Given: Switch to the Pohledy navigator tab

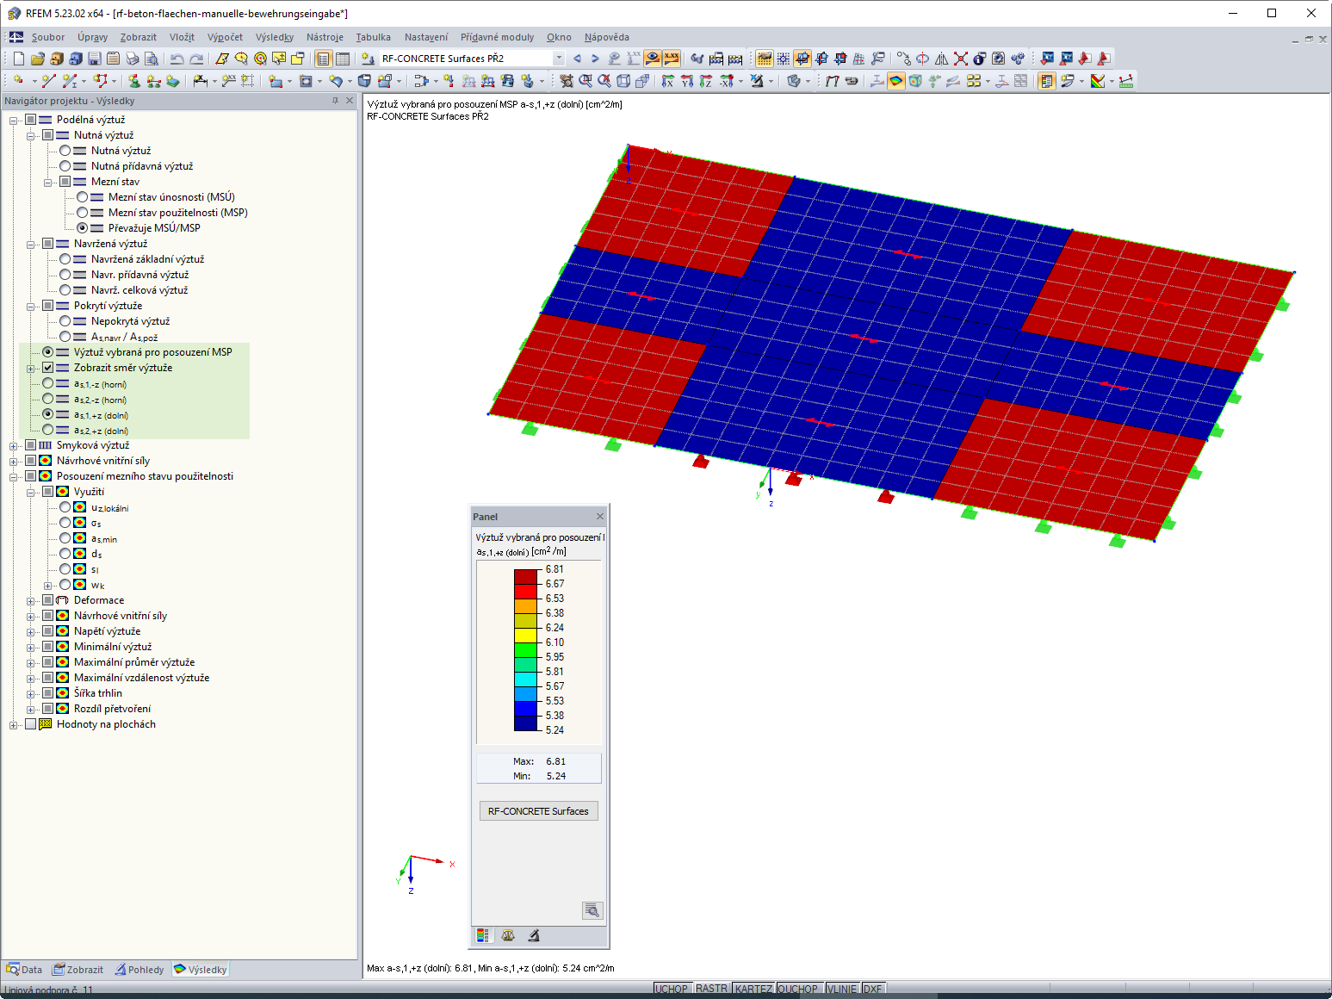Looking at the screenshot, I should (x=139, y=970).
